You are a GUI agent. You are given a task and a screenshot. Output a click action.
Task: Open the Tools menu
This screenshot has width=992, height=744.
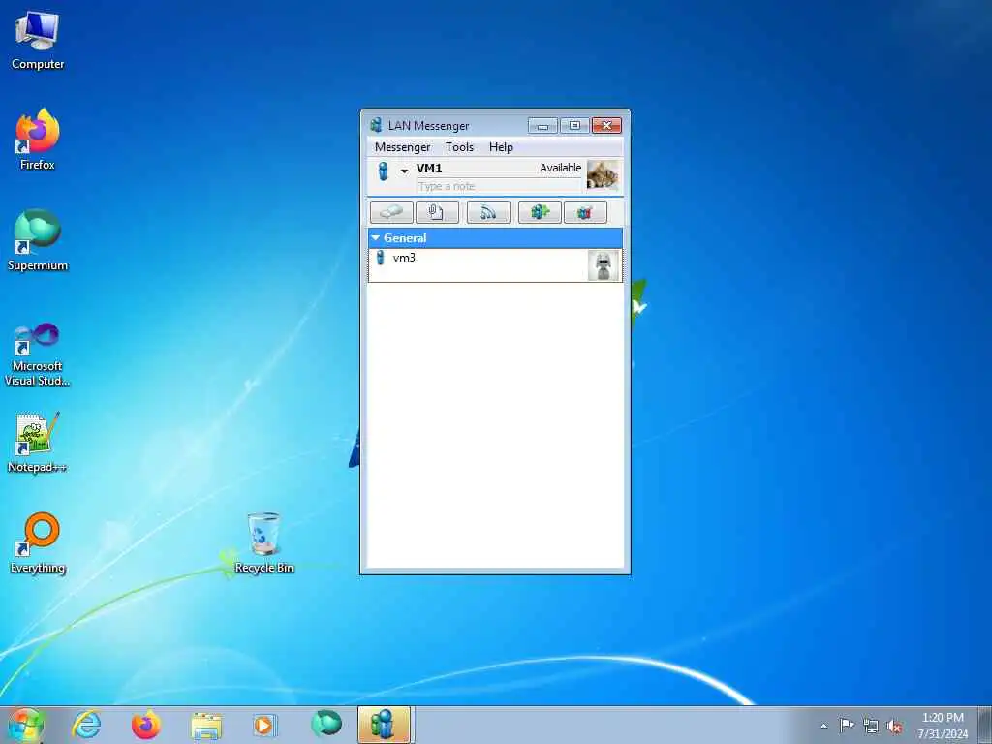[x=459, y=147]
